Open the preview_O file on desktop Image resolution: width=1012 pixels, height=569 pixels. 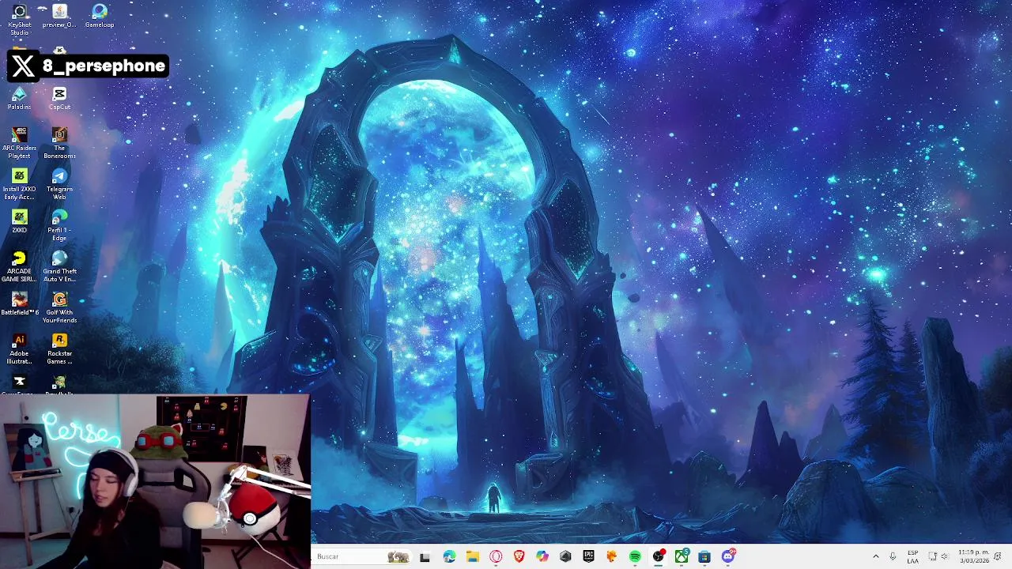(x=59, y=16)
